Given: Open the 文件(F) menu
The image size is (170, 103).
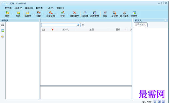Looking at the screenshot, I should pos(8,8).
